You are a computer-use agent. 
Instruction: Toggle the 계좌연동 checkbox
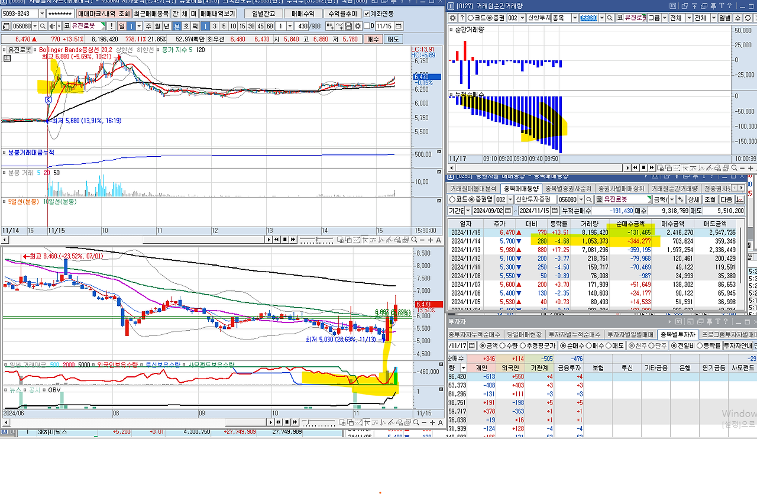pyautogui.click(x=367, y=13)
